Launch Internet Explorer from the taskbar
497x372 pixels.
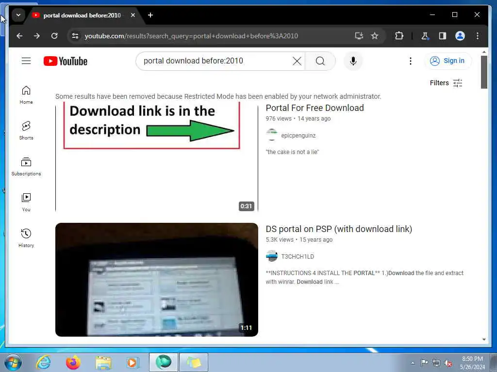click(43, 362)
